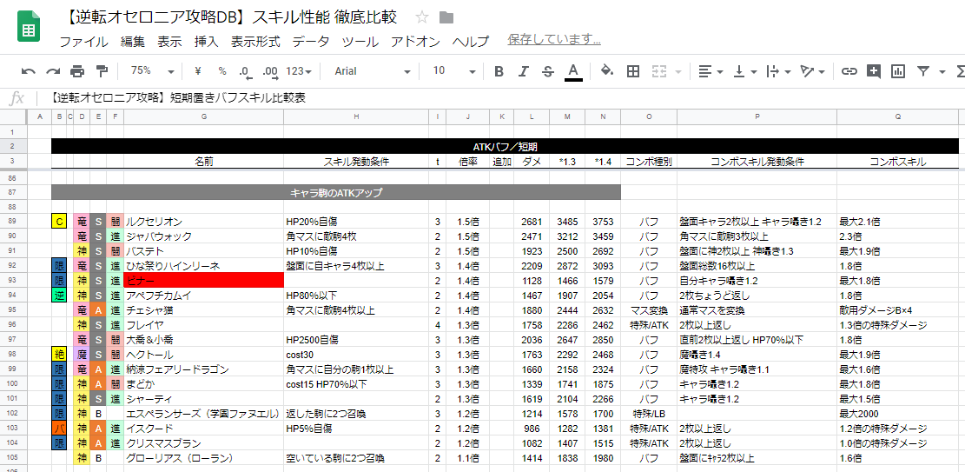Toggle bold formatting

(x=499, y=71)
